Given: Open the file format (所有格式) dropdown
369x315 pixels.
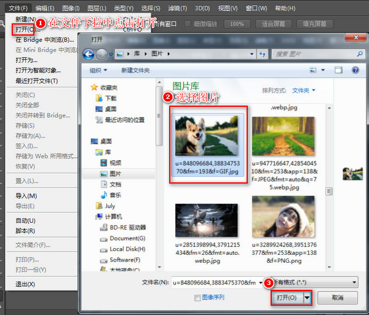Looking at the screenshot, I should pos(314,282).
